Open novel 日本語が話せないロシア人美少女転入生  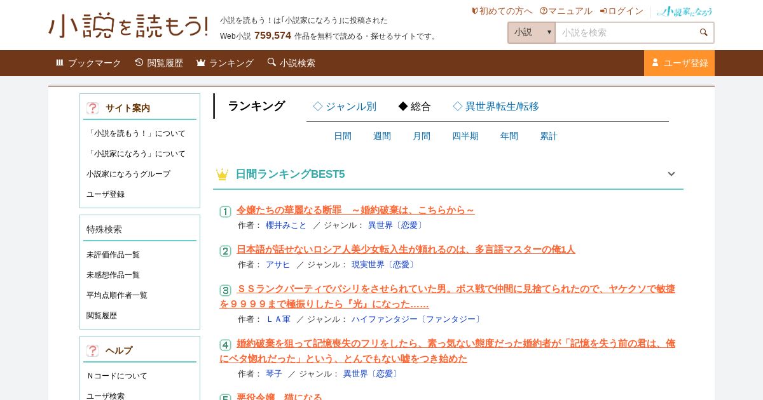tap(406, 250)
